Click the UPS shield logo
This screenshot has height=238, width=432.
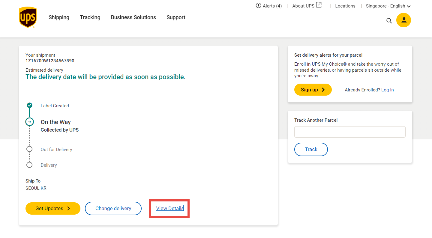point(28,17)
